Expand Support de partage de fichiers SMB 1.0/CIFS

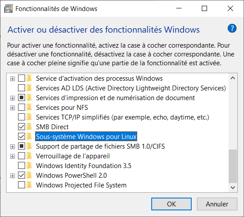(x=12, y=146)
